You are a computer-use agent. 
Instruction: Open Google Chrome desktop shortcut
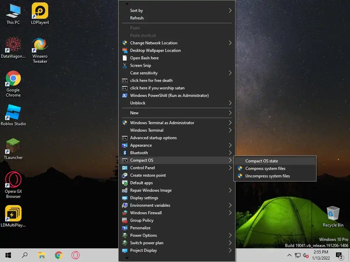click(13, 84)
